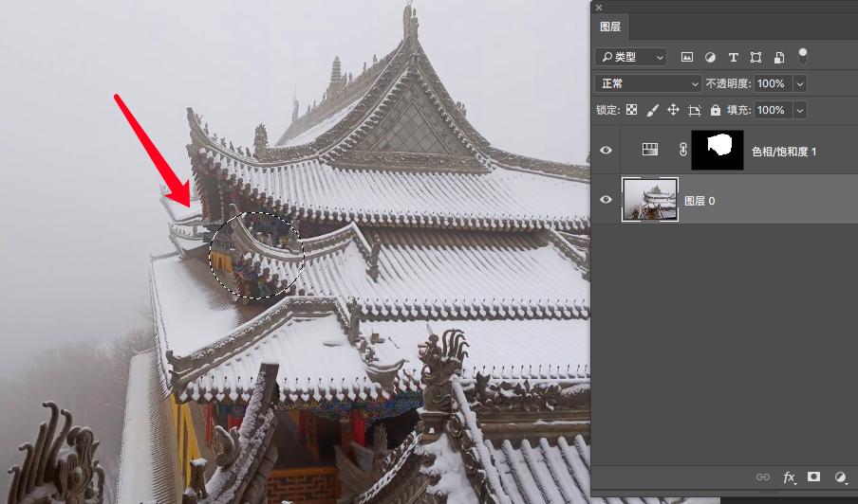This screenshot has width=858, height=504.
Task: Toggle the layer filtering switch
Action: [x=803, y=56]
